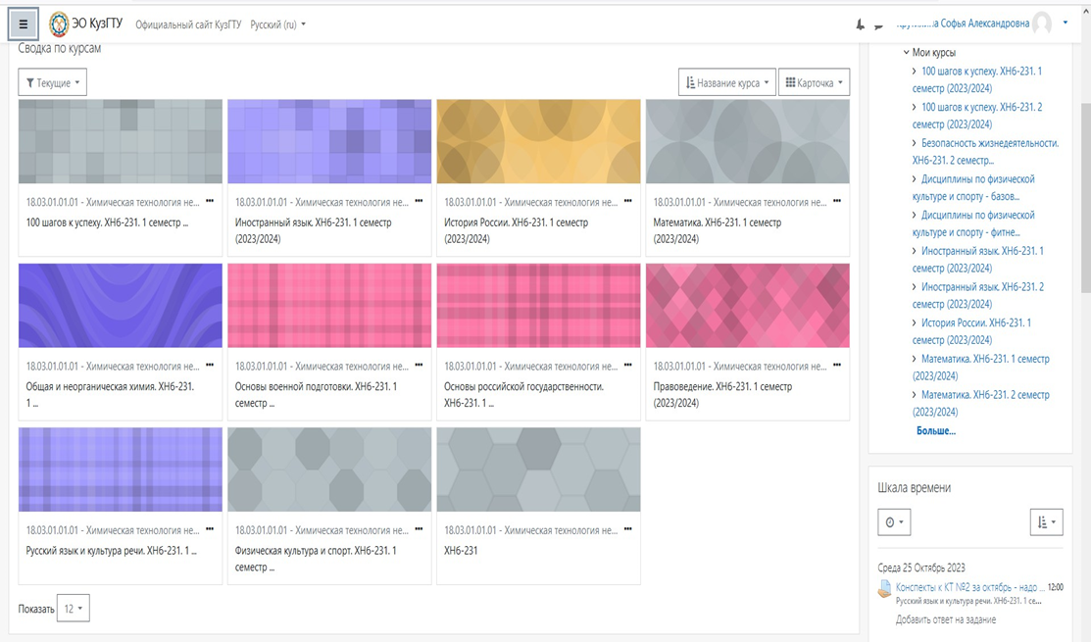Select Математика 2 семестр in sidebar tree
The image size is (1091, 642).
point(980,404)
